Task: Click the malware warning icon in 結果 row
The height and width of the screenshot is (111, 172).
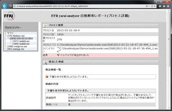Action: click(58, 55)
